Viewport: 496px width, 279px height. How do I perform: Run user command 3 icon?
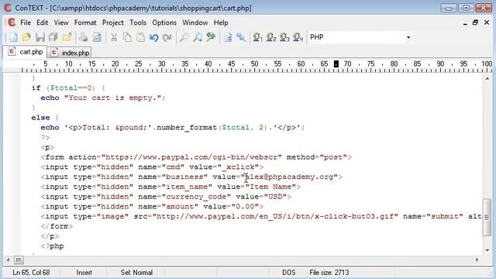pos(284,37)
